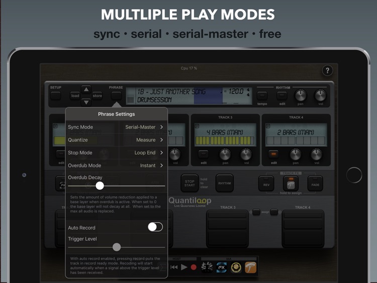Open the help question mark icon
Viewport: 377px width, 283px height.
click(x=327, y=70)
